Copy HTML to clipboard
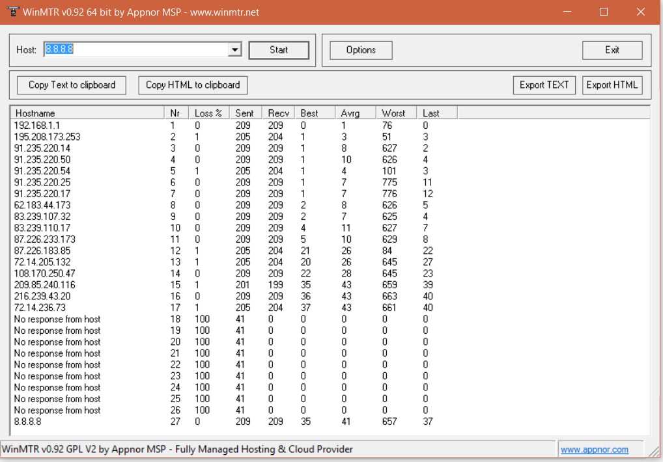 (193, 85)
